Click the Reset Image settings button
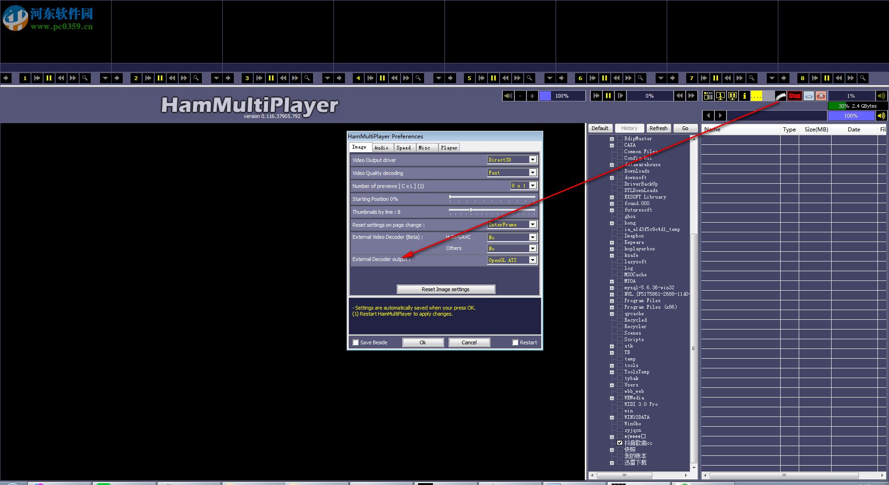The width and height of the screenshot is (889, 485). tap(446, 289)
